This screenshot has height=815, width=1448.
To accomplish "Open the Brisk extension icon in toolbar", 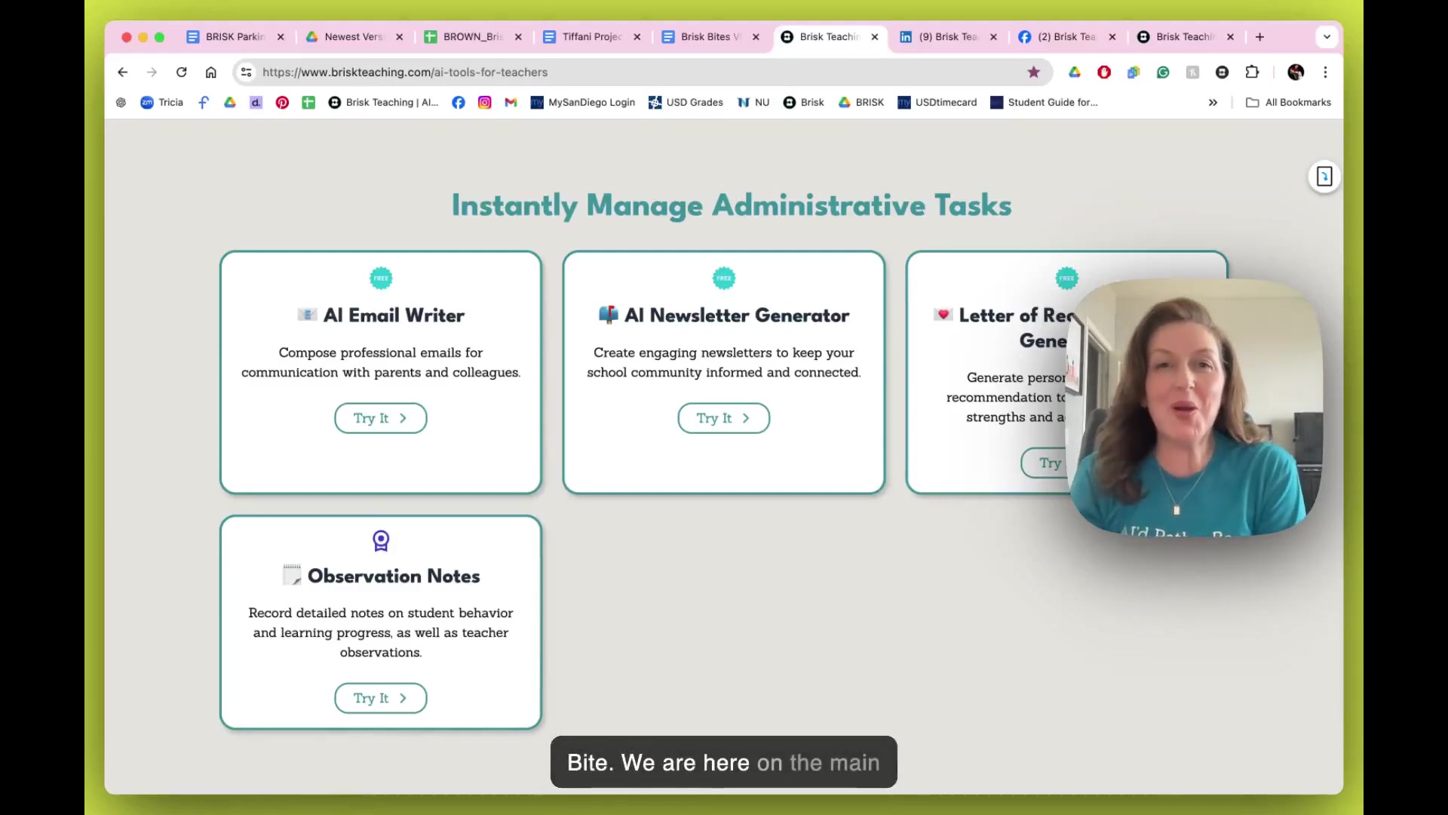I will click(1223, 72).
